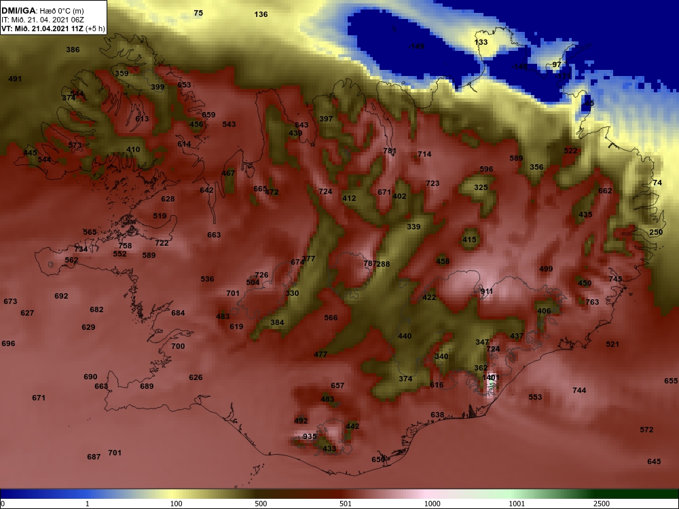This screenshot has width=679, height=509.
Task: Click the map value 477
Action: [x=320, y=354]
